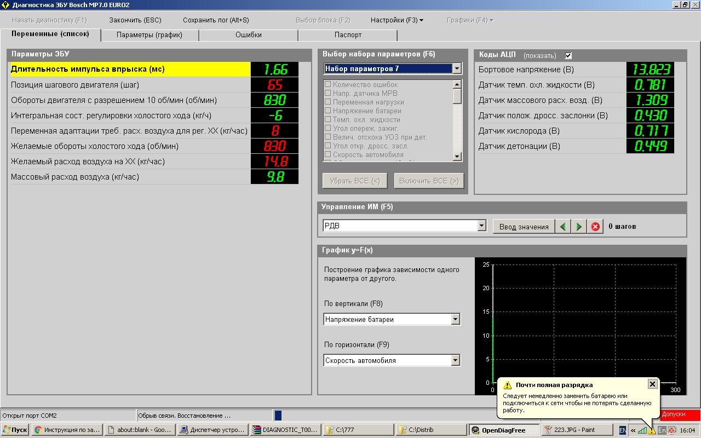Click the battery warning tray icon
Screen dimensions: 701x438
tap(652, 430)
